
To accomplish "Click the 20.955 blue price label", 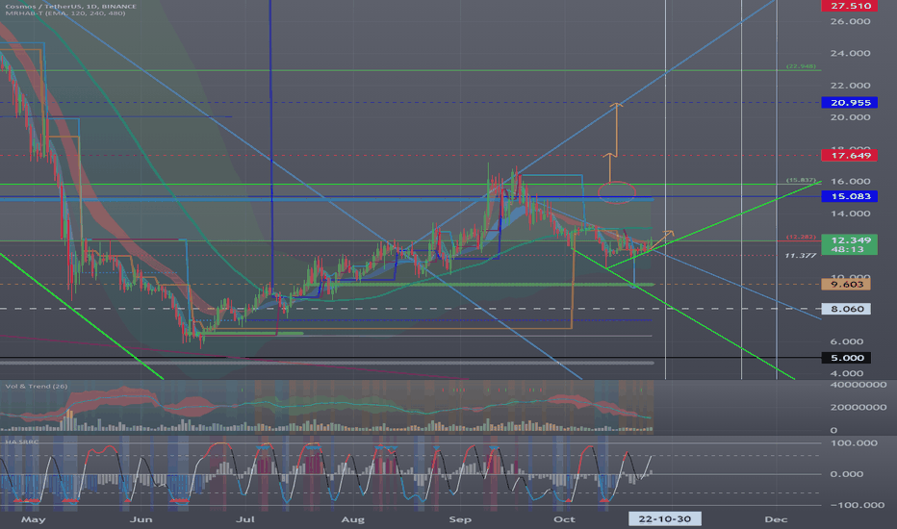I will (x=851, y=103).
